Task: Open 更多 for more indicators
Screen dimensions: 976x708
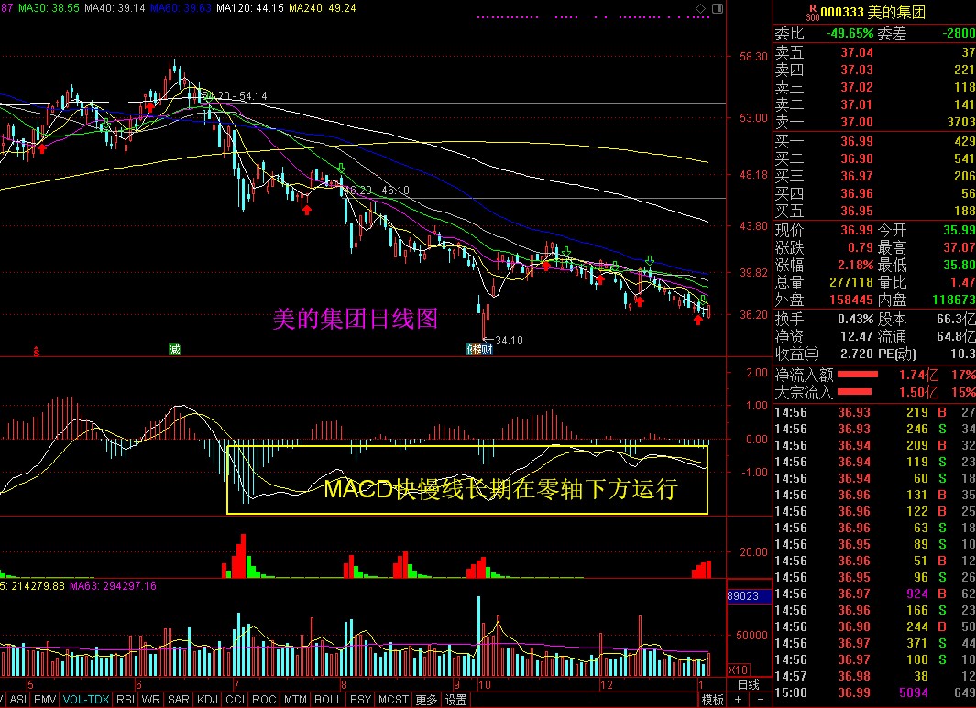Action: tap(426, 700)
